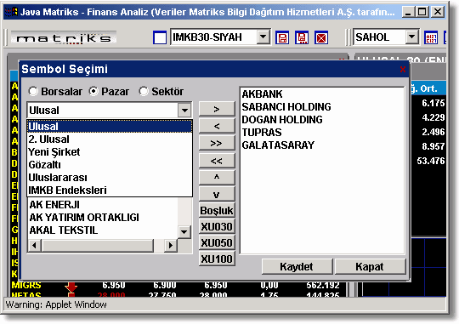Click the red X delete page icon
This screenshot has height=324, width=459.
click(321, 37)
